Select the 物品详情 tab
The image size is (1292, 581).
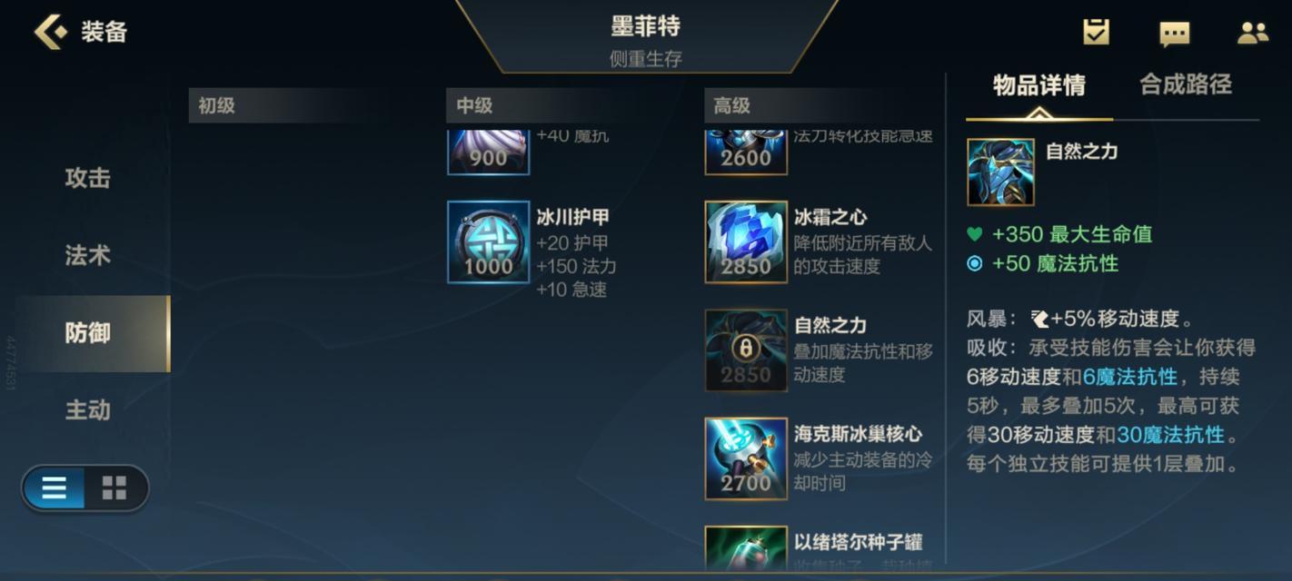[x=1039, y=85]
